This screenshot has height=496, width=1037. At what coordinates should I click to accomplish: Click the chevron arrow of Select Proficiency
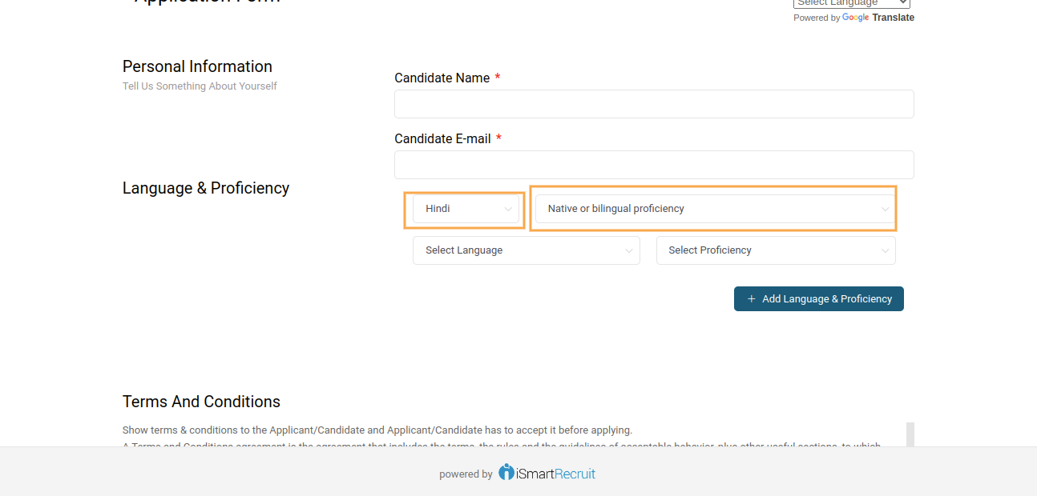(885, 250)
